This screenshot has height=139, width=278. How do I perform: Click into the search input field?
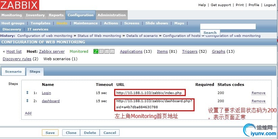pyautogui.click(x=228, y=26)
